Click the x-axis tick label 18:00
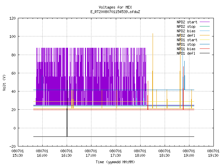220x165 pixels. (x=140, y=155)
